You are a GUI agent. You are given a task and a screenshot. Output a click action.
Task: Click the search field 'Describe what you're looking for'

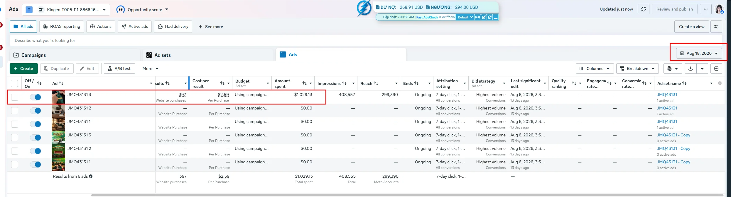point(366,40)
